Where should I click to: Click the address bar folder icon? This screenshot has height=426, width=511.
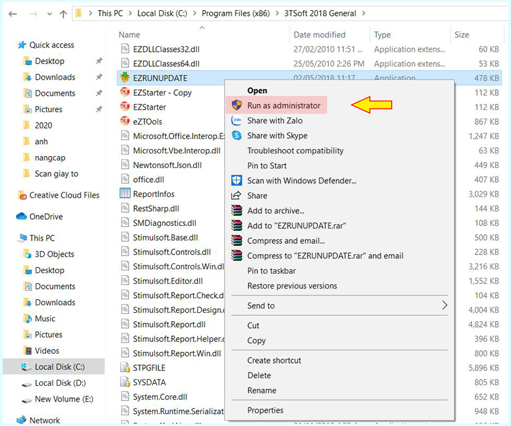(79, 14)
